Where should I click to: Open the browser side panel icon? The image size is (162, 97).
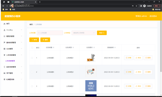(x=141, y=6)
